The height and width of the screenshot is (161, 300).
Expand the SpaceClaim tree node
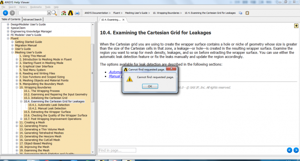pos(8,28)
